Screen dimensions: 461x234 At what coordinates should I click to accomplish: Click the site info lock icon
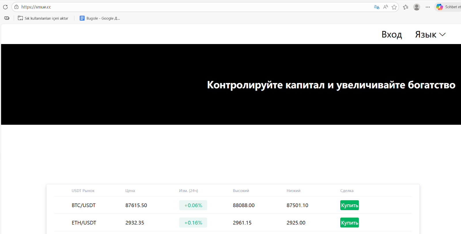point(16,7)
